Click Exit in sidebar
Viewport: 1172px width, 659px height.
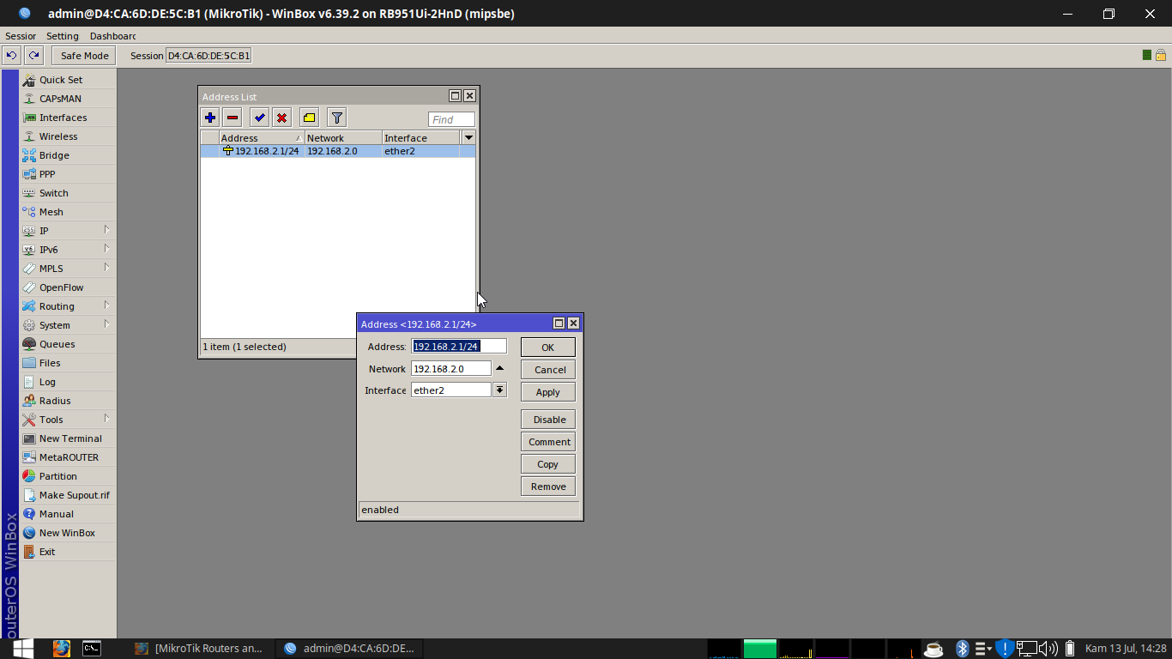point(68,552)
